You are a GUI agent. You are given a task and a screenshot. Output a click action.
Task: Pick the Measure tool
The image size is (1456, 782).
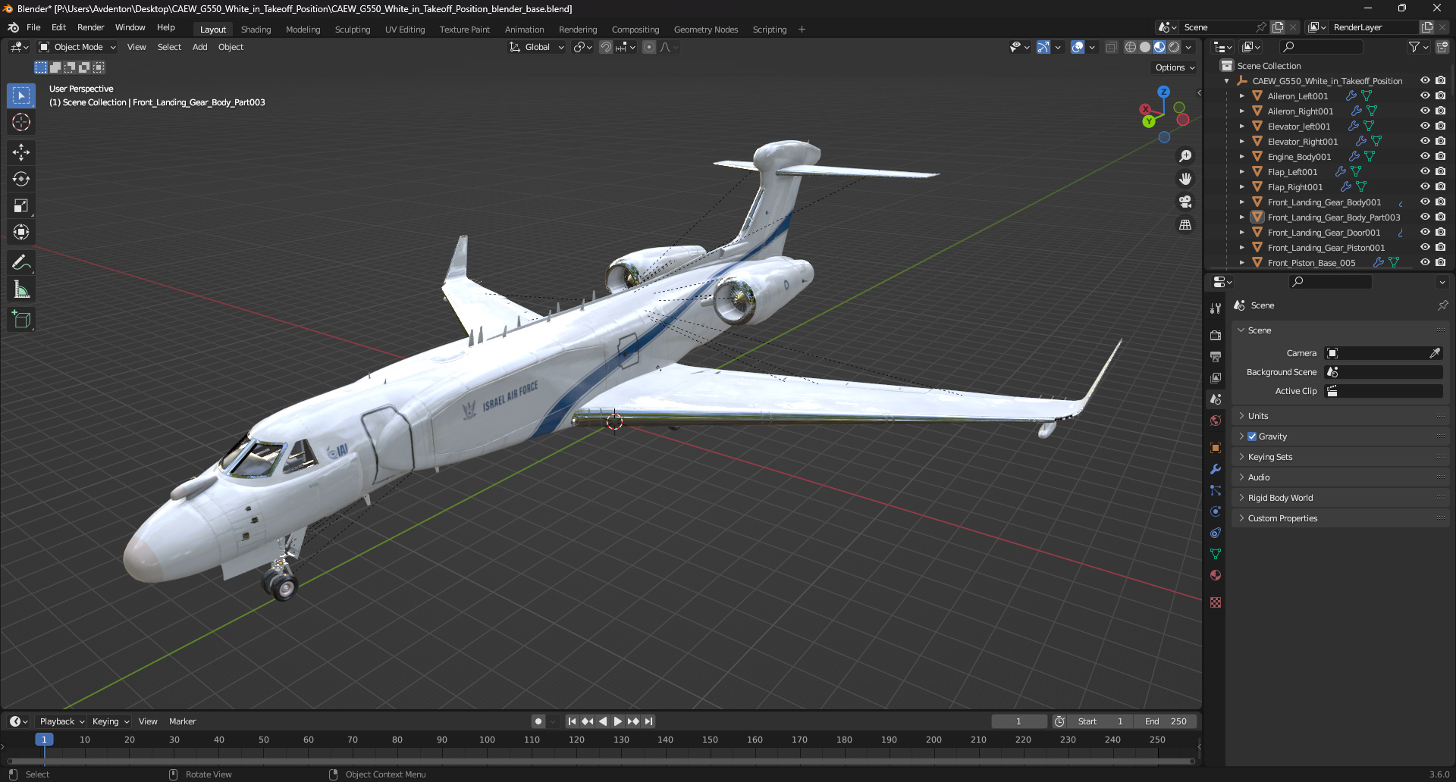coord(21,289)
